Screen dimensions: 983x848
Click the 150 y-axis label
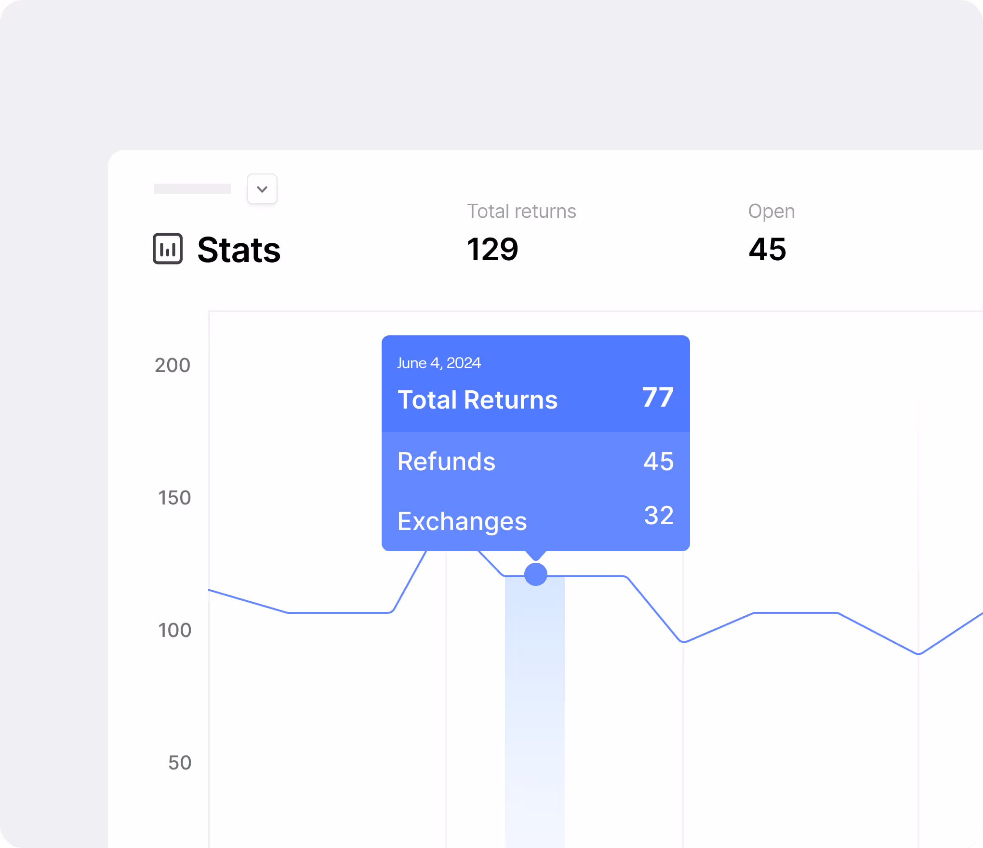pos(174,498)
